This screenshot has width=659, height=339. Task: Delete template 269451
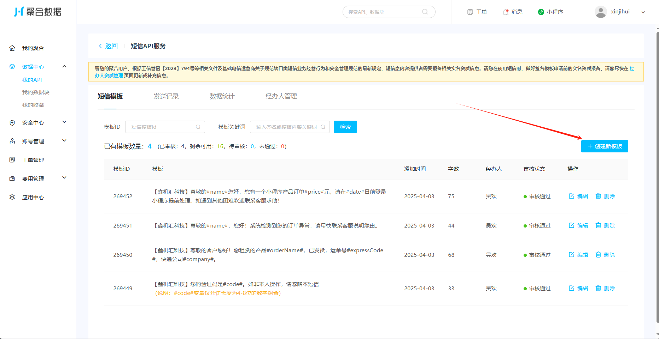point(605,225)
